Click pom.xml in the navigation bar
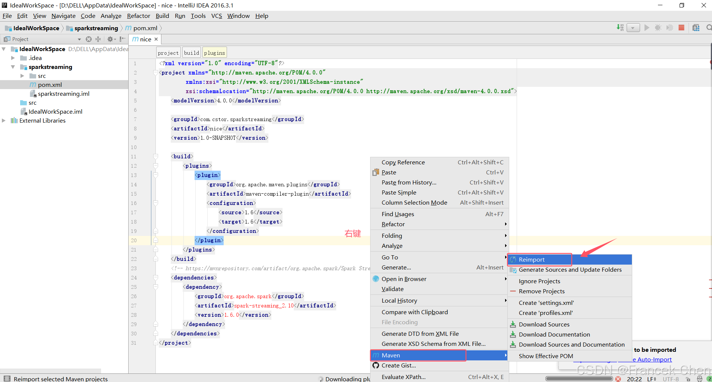Image resolution: width=712 pixels, height=382 pixels. 145,28
